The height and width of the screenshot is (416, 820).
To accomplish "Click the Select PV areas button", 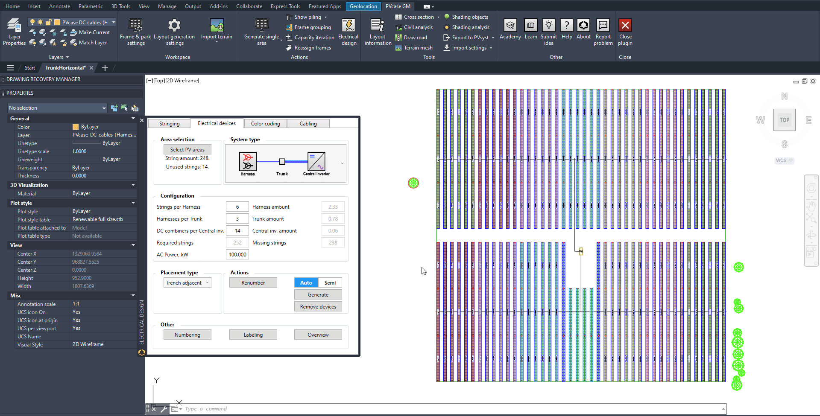I will point(187,150).
